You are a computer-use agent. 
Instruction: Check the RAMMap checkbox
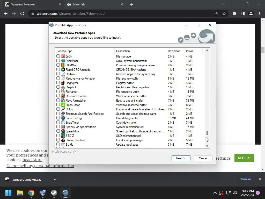tap(58, 65)
